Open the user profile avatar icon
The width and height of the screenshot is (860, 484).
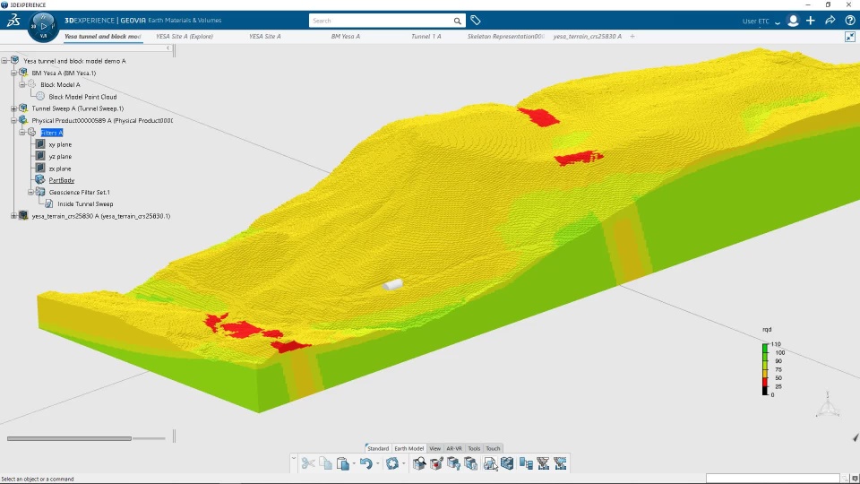click(x=793, y=21)
